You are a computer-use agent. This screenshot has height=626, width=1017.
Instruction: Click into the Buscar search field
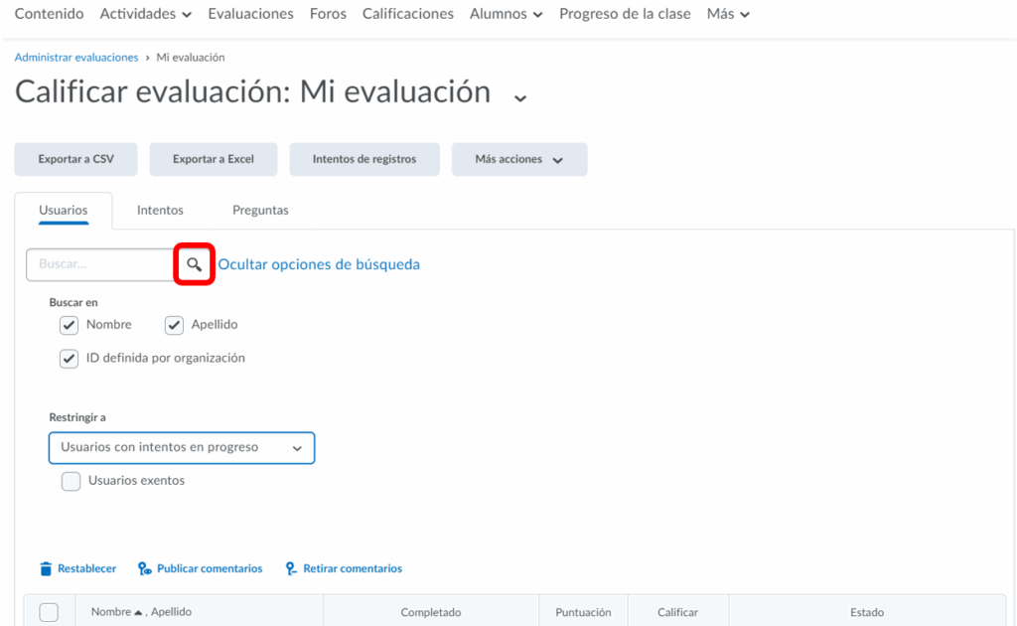coord(100,265)
